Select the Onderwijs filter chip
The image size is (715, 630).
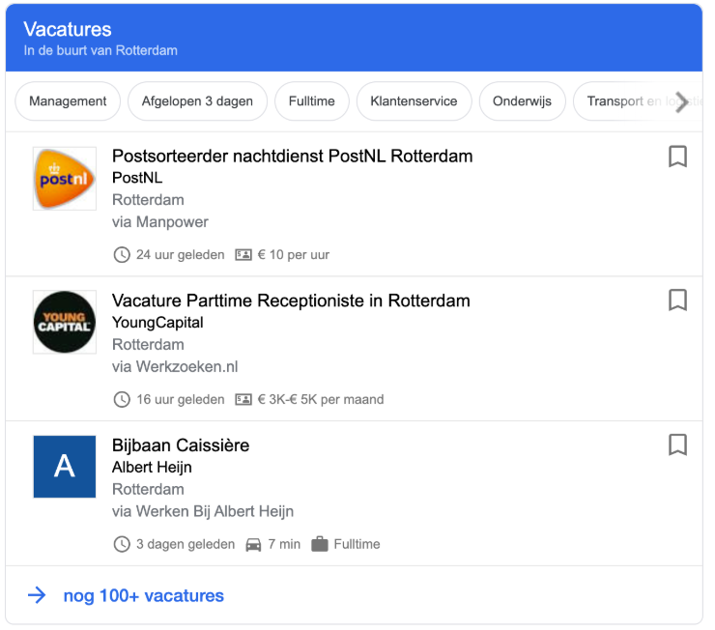pos(522,101)
